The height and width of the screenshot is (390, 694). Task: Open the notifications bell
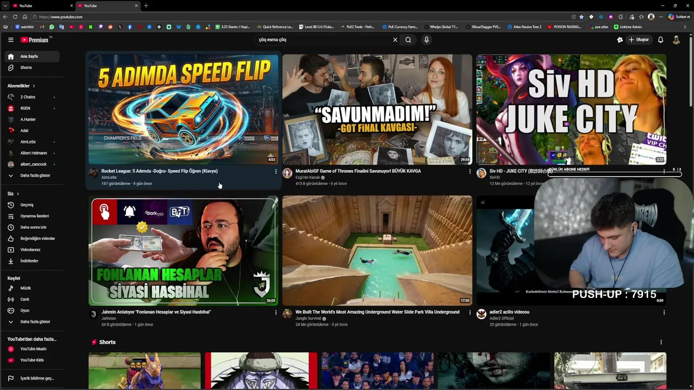point(660,40)
